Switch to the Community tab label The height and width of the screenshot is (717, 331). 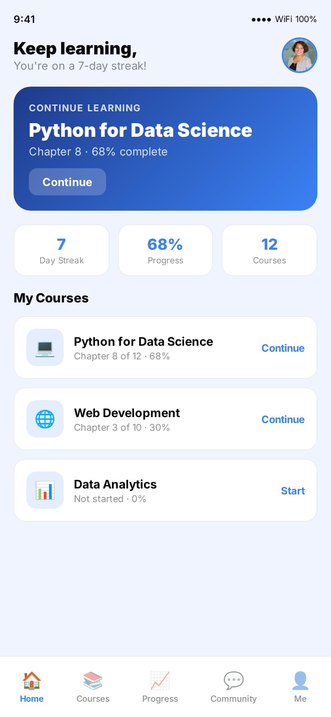(233, 699)
